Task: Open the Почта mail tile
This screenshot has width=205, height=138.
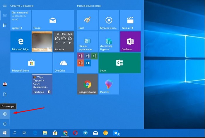Action: pos(53,20)
